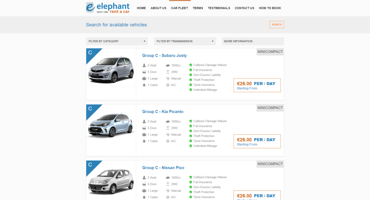Click the blue C group badge on Kia Picanto
Screen dimensions: 370x200
(91, 109)
